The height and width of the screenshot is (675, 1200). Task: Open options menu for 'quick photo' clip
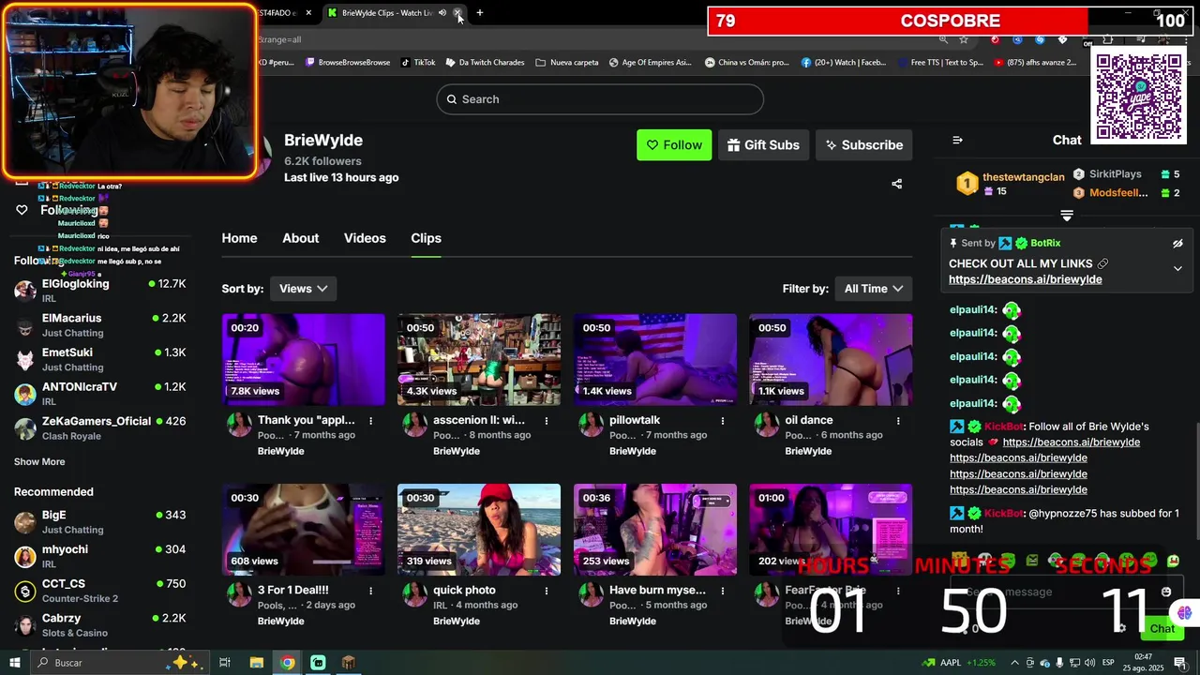coord(547,591)
